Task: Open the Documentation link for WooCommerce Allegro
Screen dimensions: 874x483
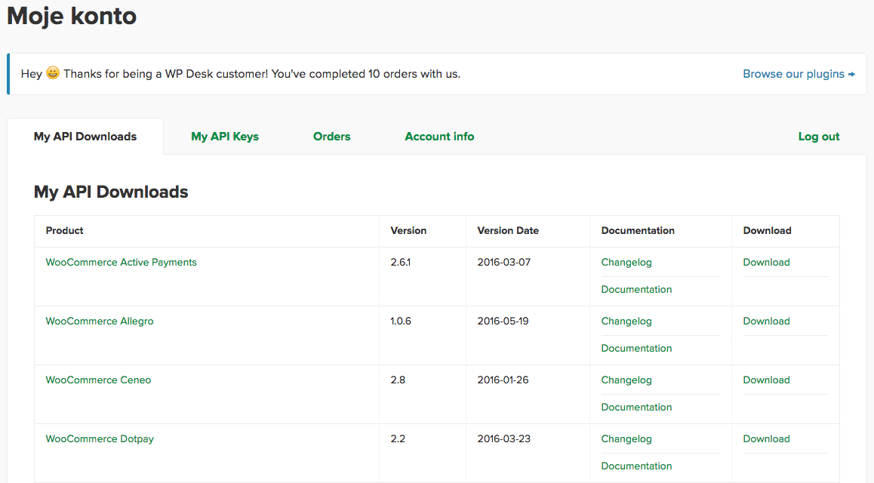Action: click(636, 348)
